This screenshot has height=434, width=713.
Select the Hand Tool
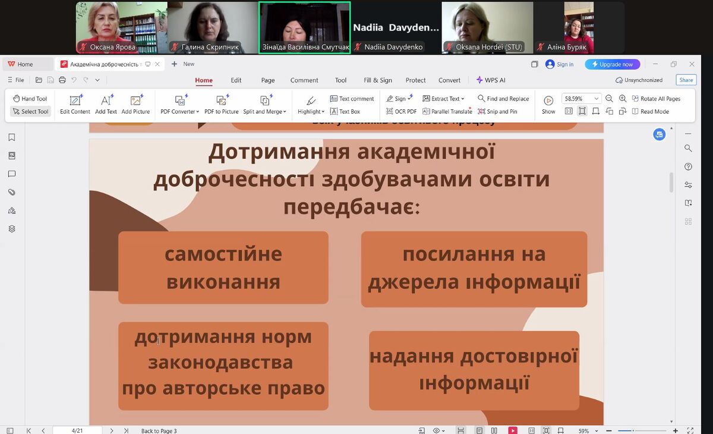coord(30,99)
